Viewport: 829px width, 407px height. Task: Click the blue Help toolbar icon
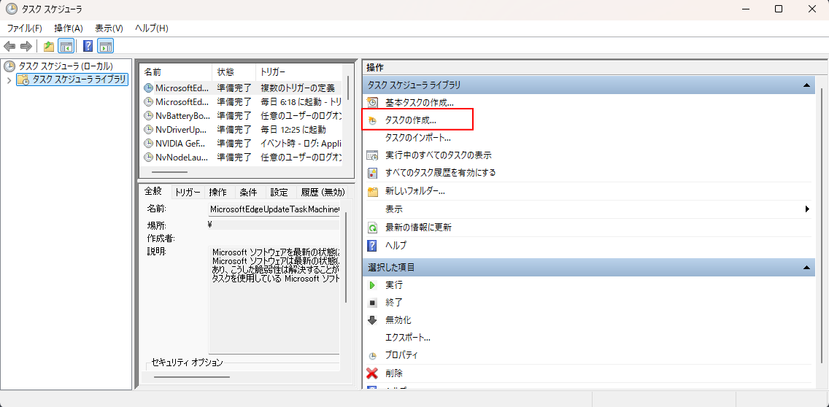click(x=88, y=47)
